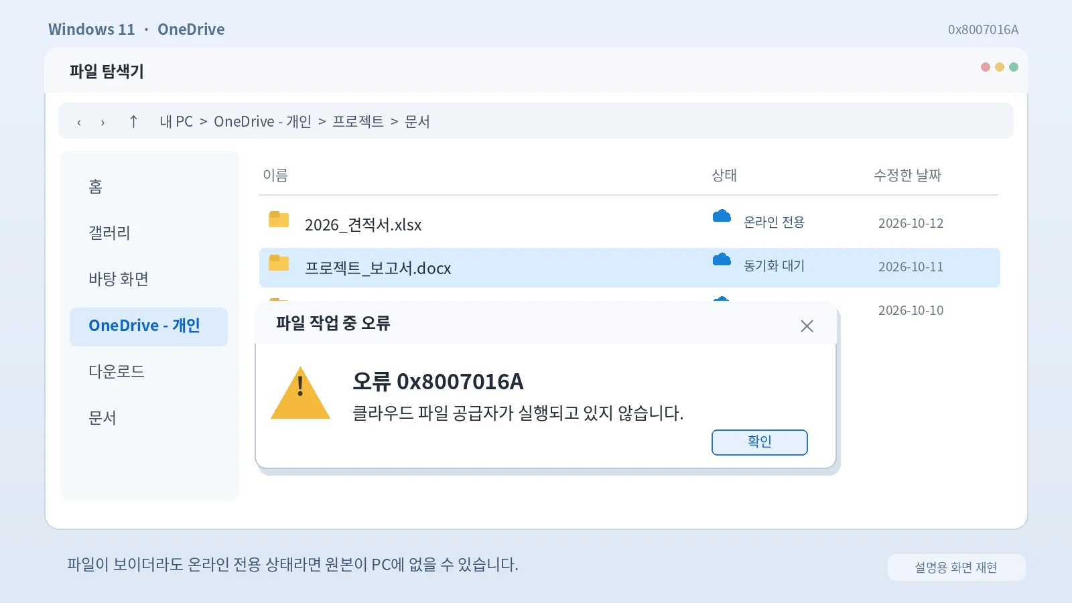Click the yellow window control dot
The image size is (1072, 603).
point(1000,67)
